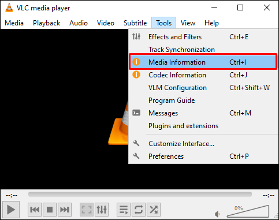Click the remaining time label
The image size is (279, 220).
click(x=269, y=196)
